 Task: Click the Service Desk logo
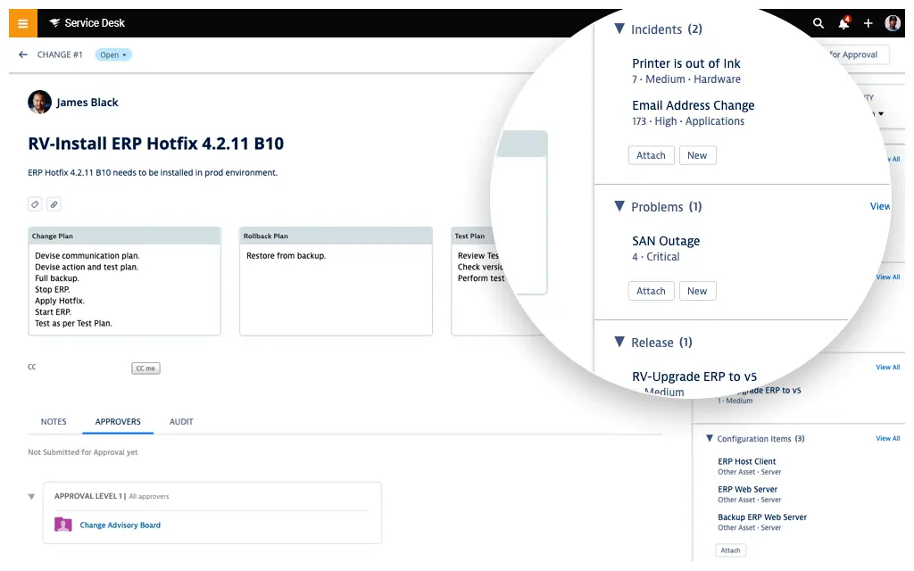(x=87, y=22)
